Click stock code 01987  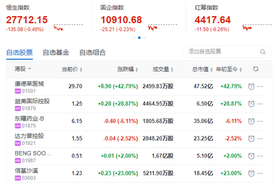[x=28, y=161]
